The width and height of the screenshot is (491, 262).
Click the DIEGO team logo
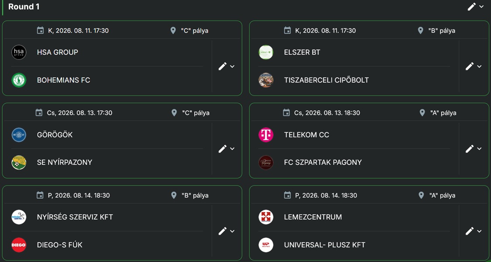(x=19, y=245)
